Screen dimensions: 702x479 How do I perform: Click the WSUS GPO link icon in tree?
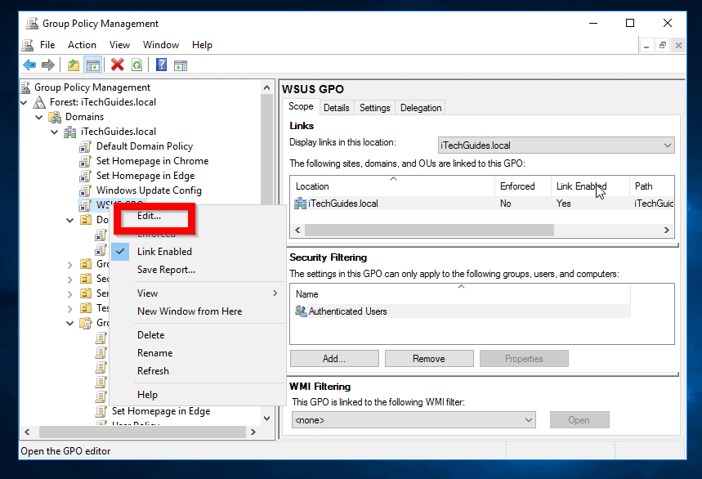86,205
